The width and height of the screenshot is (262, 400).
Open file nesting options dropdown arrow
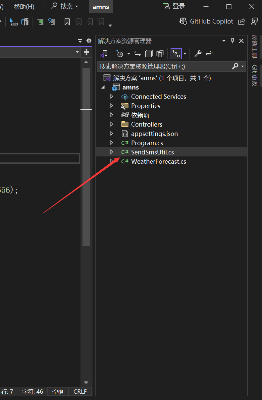[185, 54]
